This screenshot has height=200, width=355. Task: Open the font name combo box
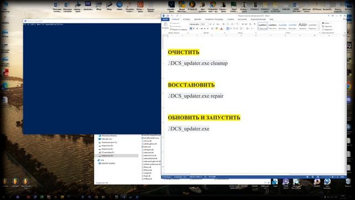(x=195, y=24)
